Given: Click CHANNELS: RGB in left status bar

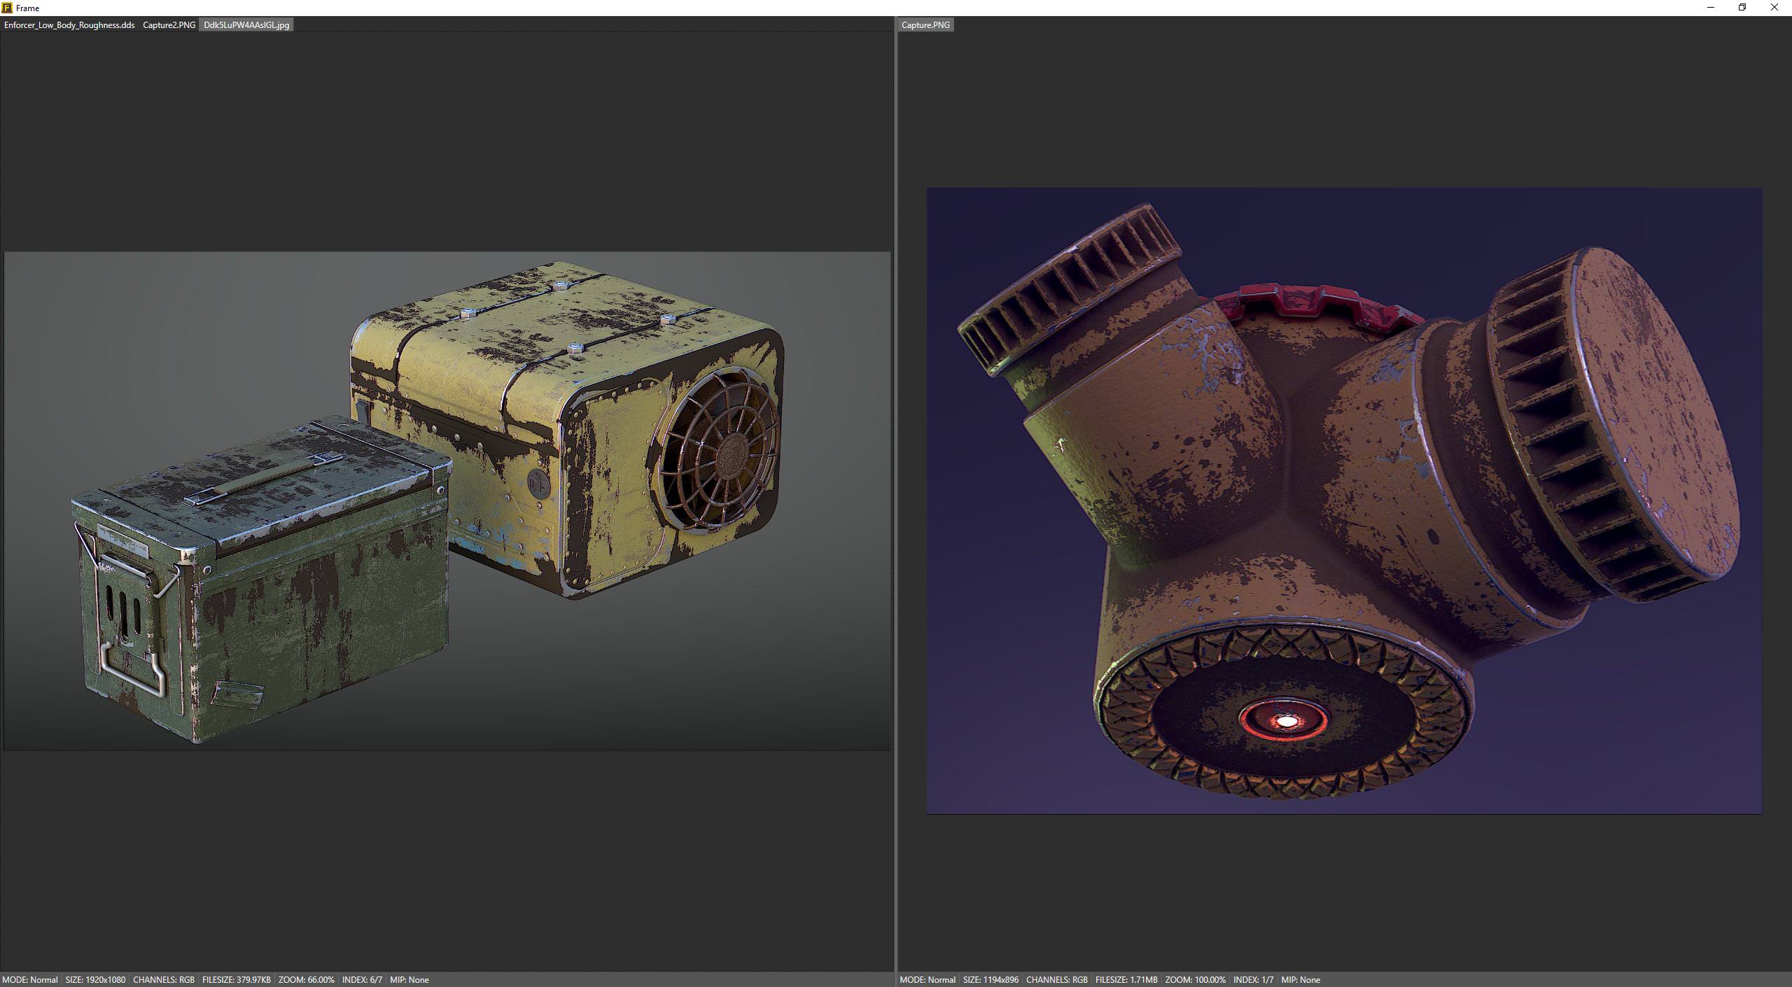Looking at the screenshot, I should 163,979.
